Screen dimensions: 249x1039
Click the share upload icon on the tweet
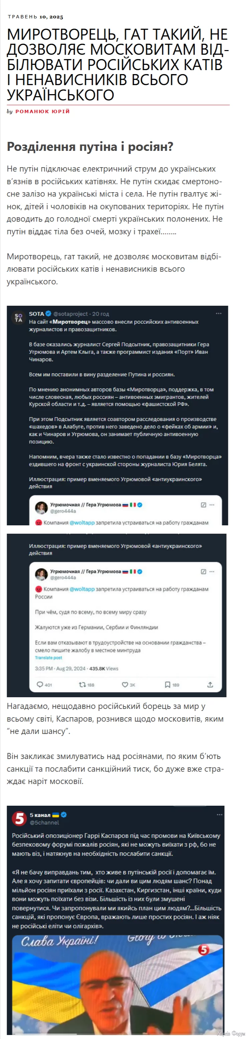point(210,685)
